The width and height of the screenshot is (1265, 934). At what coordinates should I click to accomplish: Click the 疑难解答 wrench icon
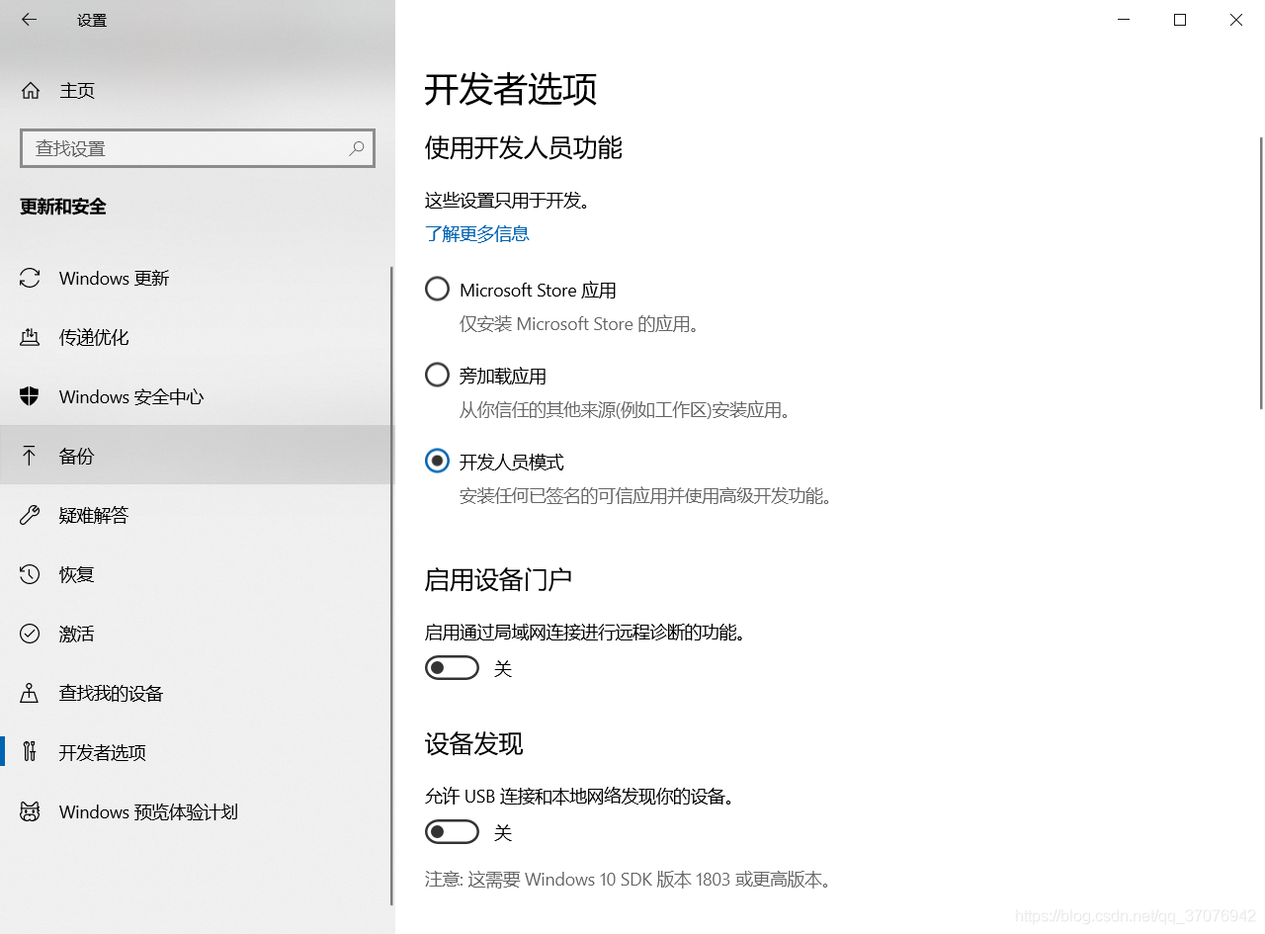tap(30, 516)
